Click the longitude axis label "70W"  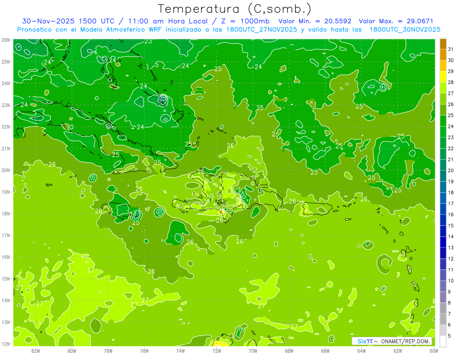tap(253, 351)
